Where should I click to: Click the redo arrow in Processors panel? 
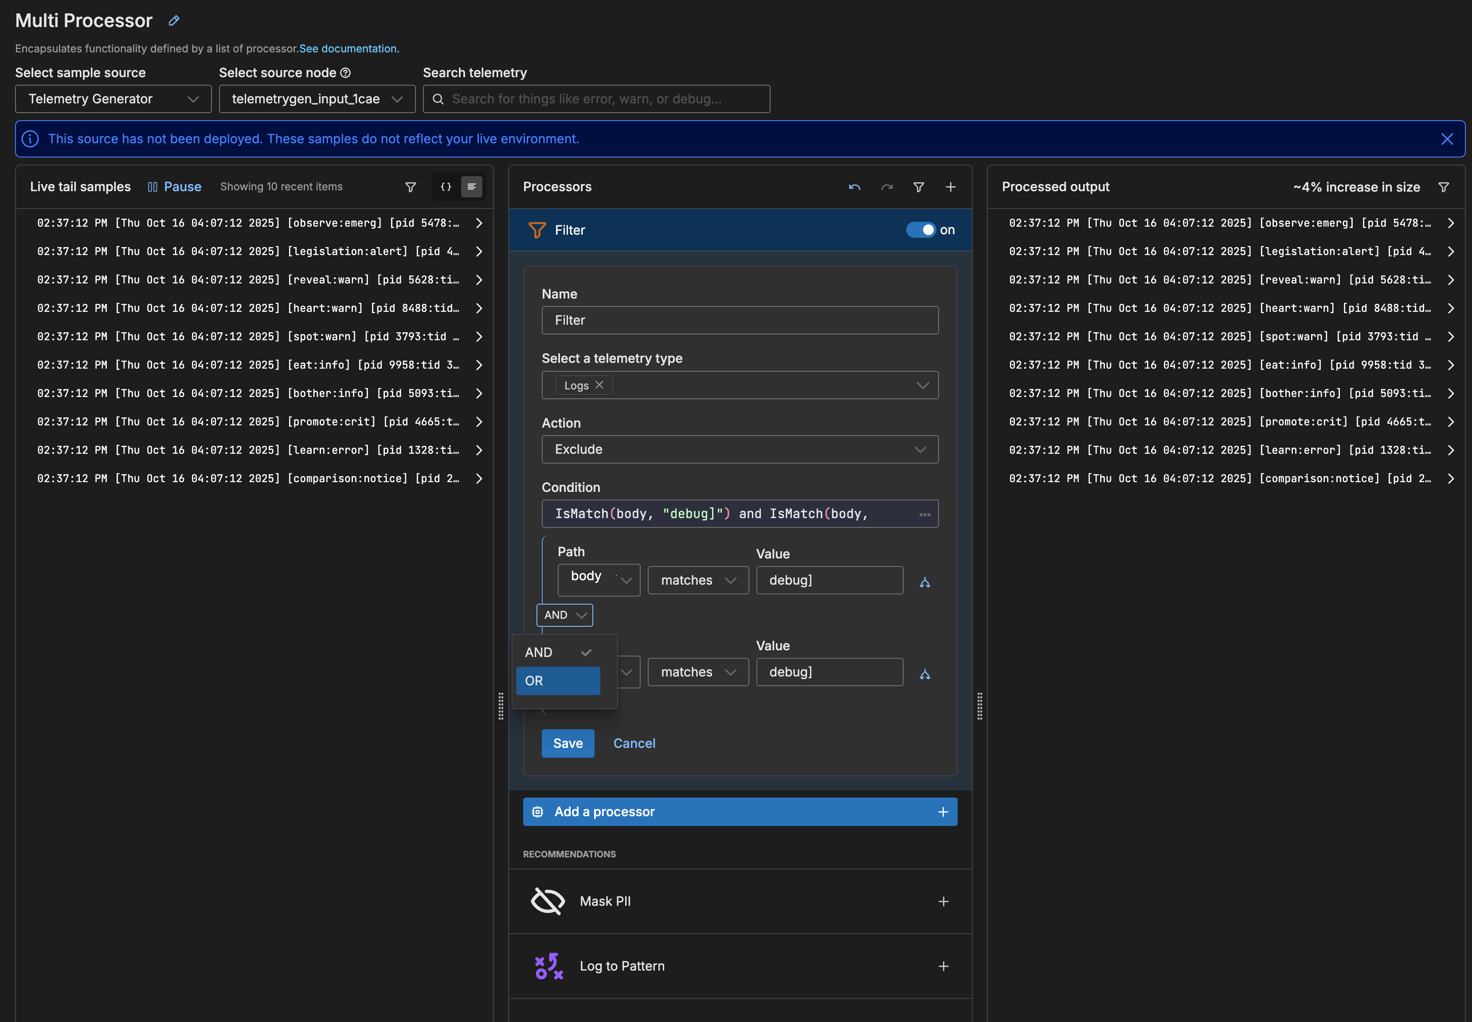[886, 187]
